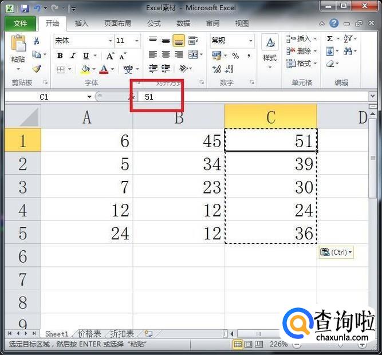Click the Cut scissors icon
This screenshot has height=355, width=382.
click(37, 41)
